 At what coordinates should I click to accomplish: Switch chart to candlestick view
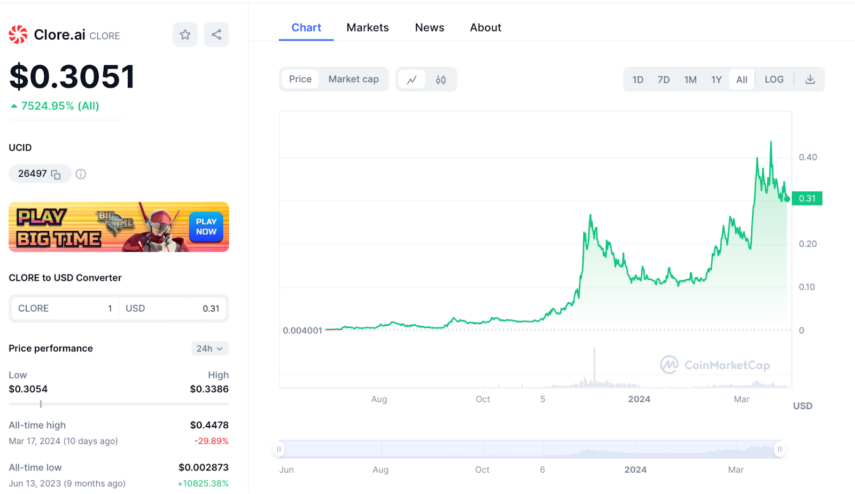click(x=441, y=79)
